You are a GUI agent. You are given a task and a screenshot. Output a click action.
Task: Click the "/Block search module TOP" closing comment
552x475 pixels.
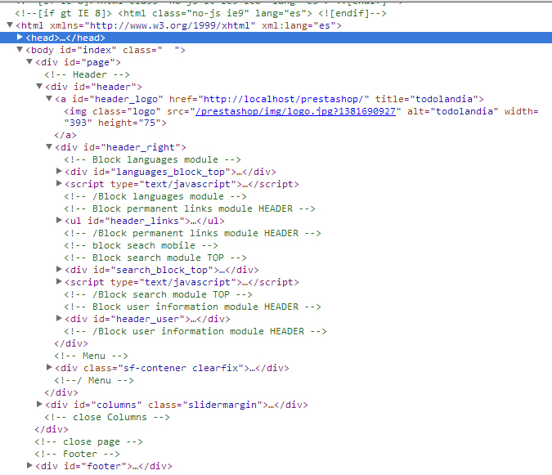click(158, 294)
